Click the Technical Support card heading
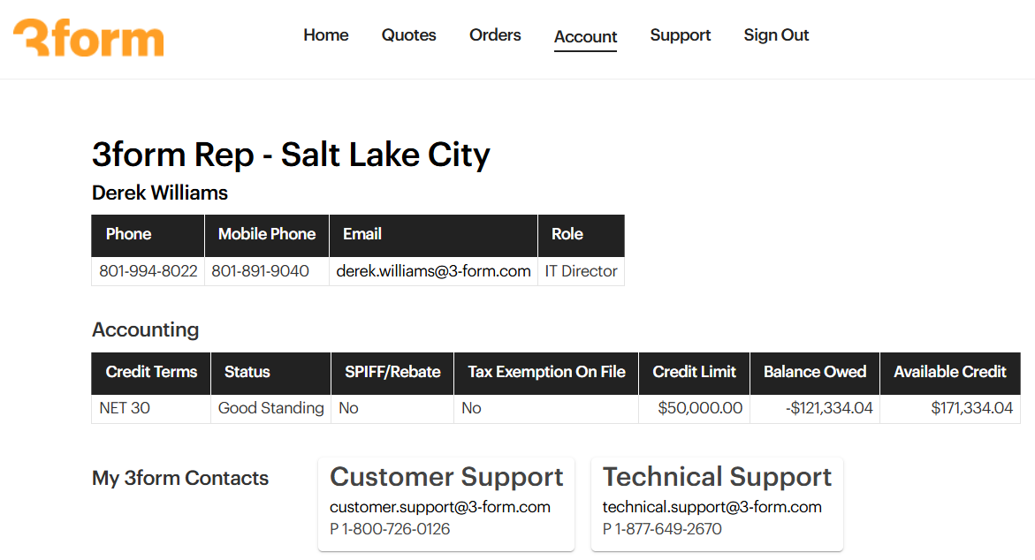Image resolution: width=1035 pixels, height=560 pixels. [x=717, y=477]
